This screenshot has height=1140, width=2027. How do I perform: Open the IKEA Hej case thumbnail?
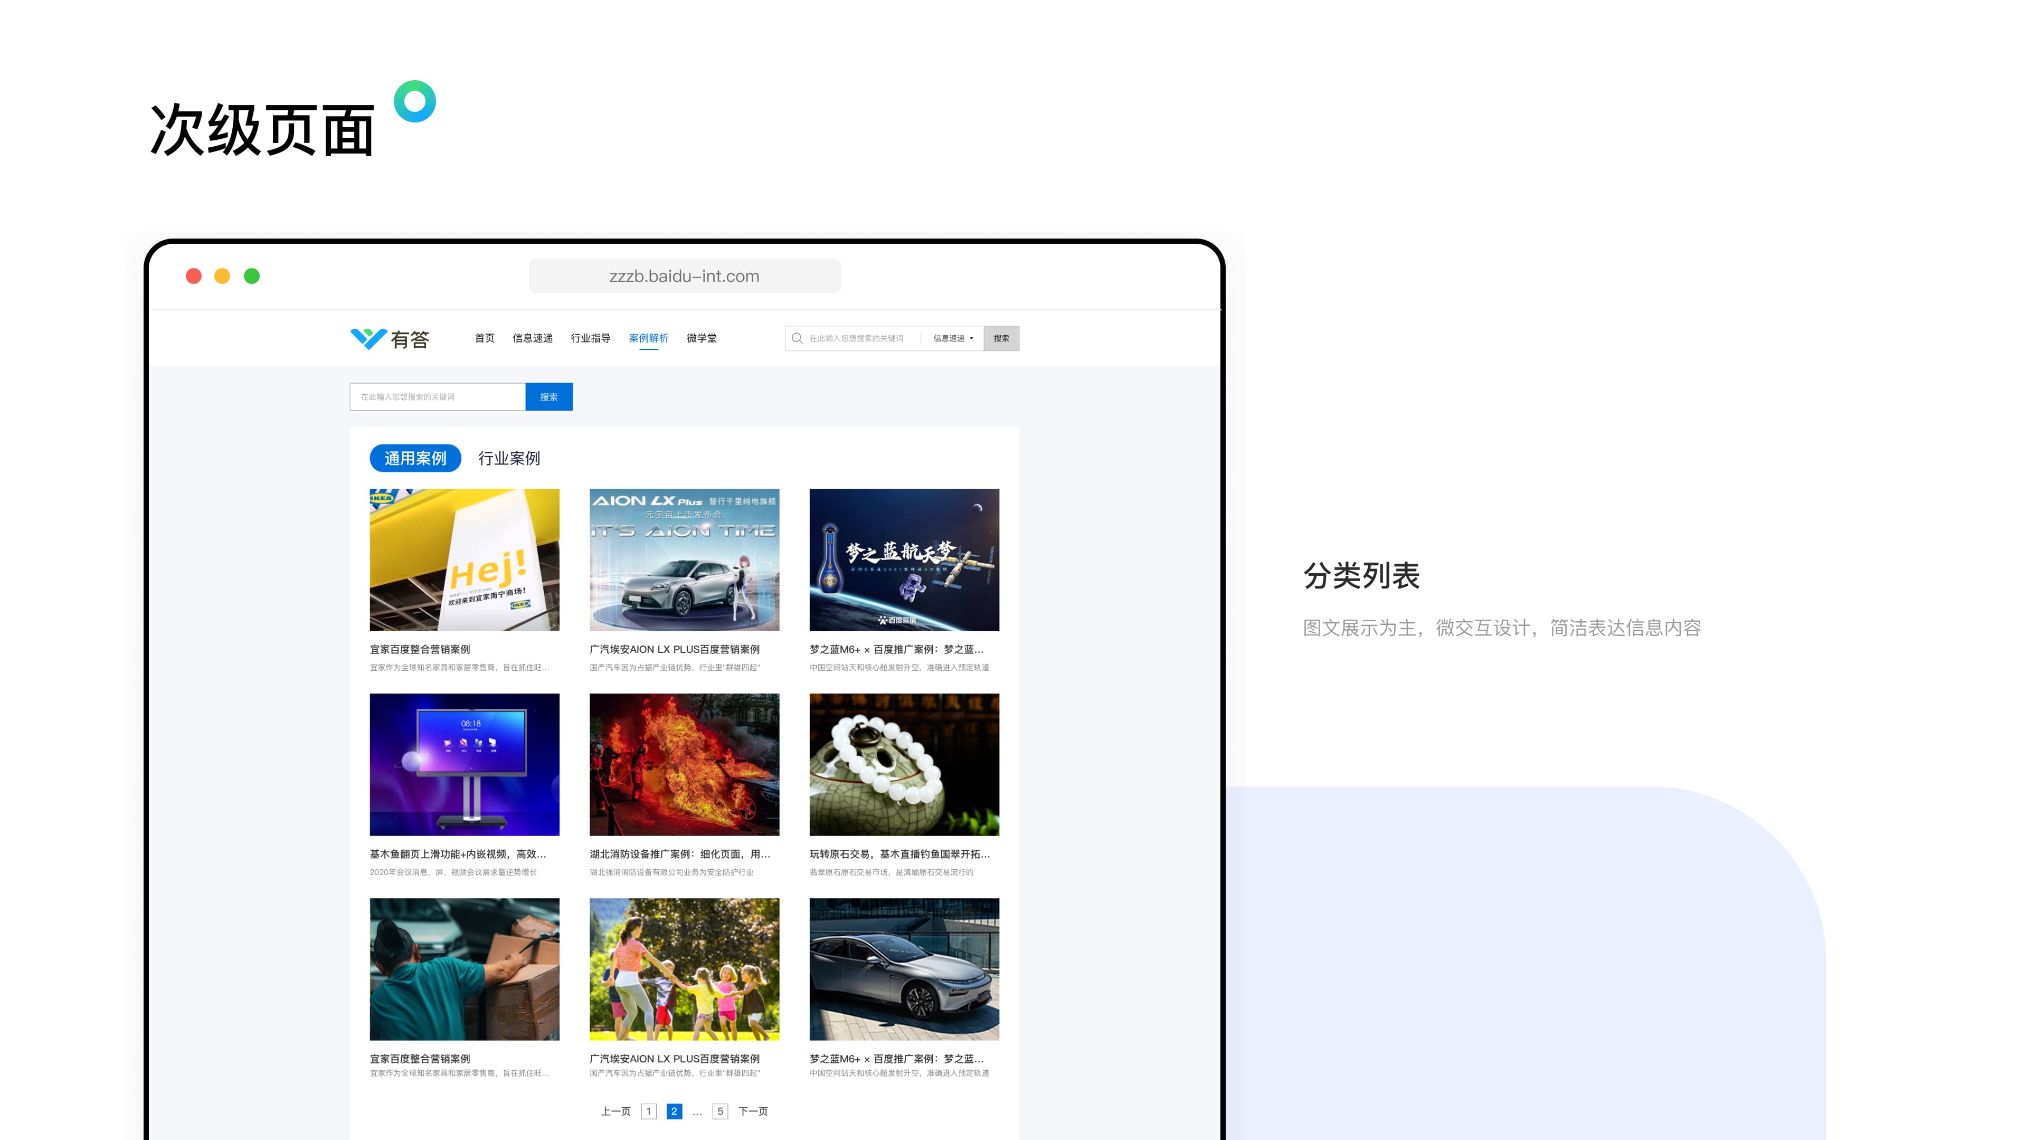(x=465, y=559)
